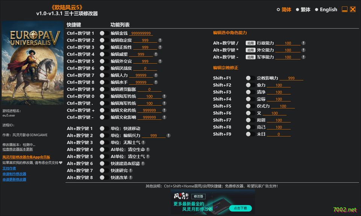The width and height of the screenshot is (361, 216).
Task: Toggle the 义 switch
Action: coord(250,113)
